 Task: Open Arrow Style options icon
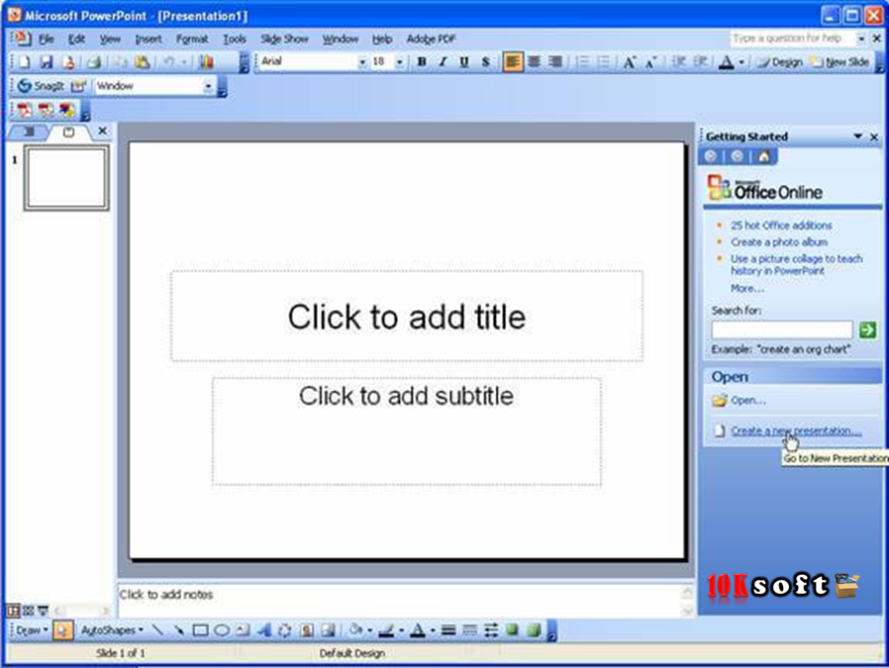tap(491, 630)
